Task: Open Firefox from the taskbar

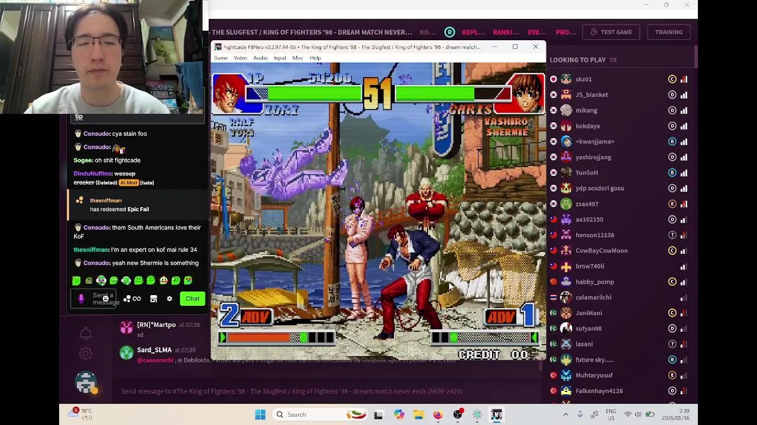Action: coord(438,414)
